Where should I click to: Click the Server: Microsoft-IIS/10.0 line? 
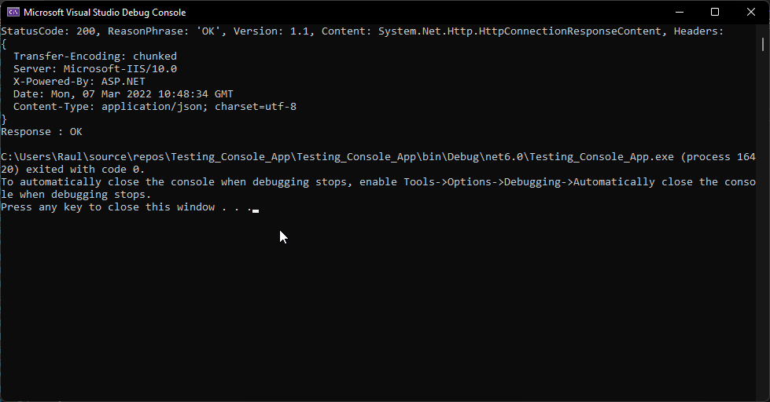click(95, 68)
